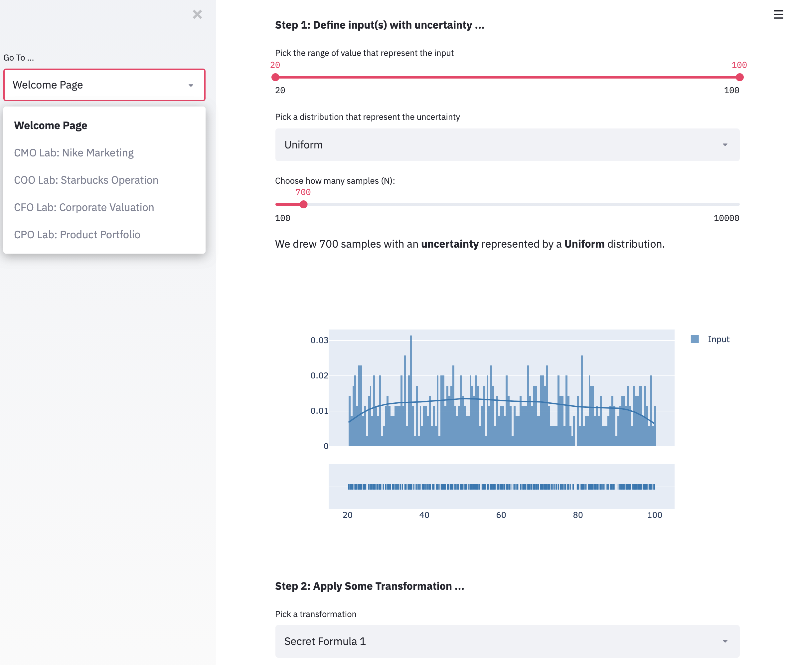
Task: Click the samples slider handle at 700
Action: (x=304, y=204)
